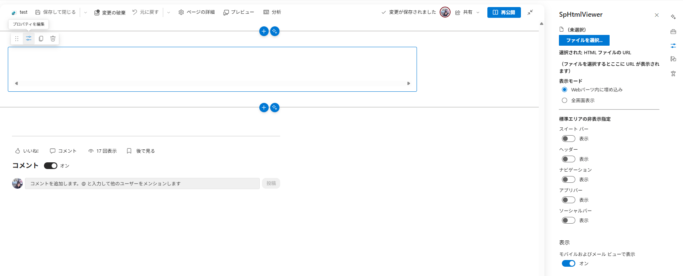The image size is (683, 276).
Task: Click the 後で見る bookmark icon
Action: [x=129, y=151]
